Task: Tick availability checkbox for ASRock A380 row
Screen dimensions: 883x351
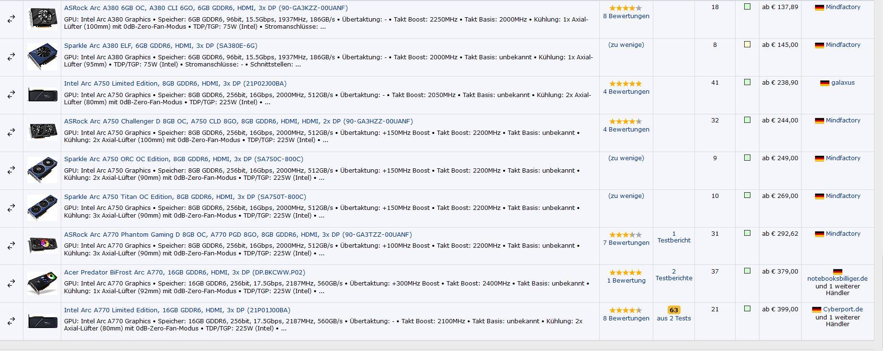Action: (x=747, y=7)
